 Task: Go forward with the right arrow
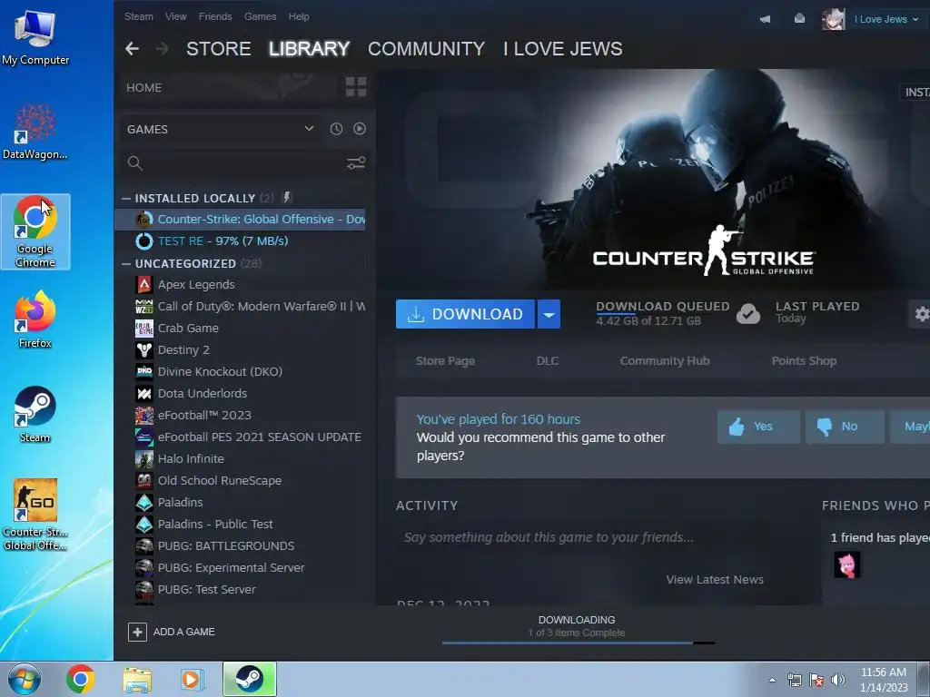[162, 49]
